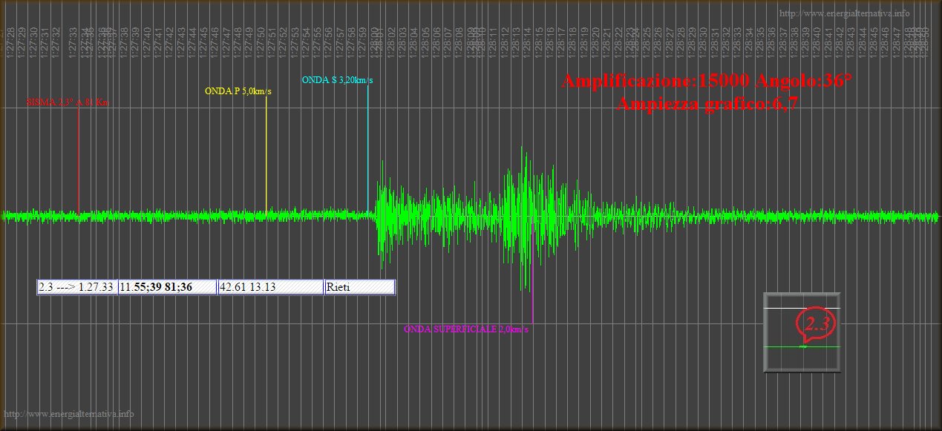The image size is (942, 431).
Task: Click the '2.3 ---> 1.27.33' table cell
Action: [77, 287]
